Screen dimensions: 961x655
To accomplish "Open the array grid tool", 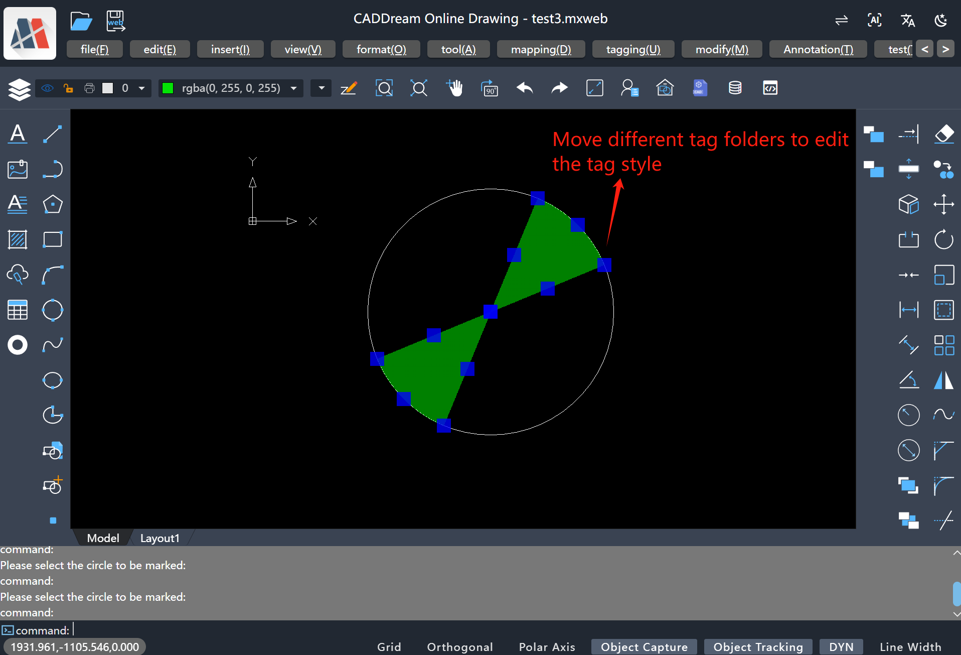I will tap(944, 345).
